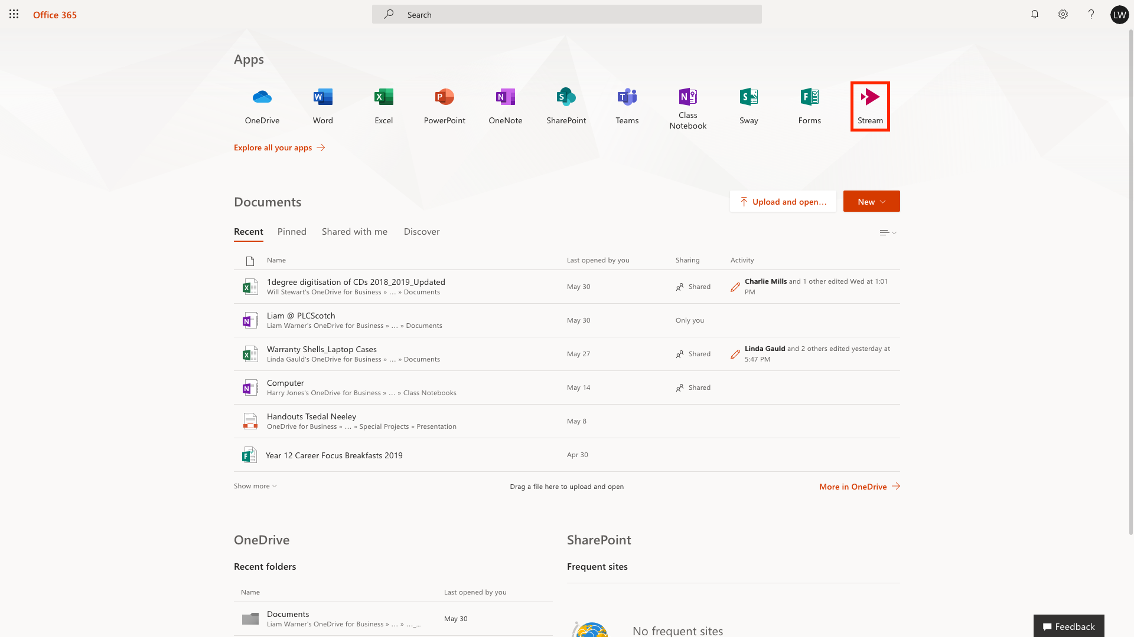This screenshot has width=1134, height=637.
Task: Open Year 12 Career Focus Breakfasts 2019
Action: click(x=334, y=455)
